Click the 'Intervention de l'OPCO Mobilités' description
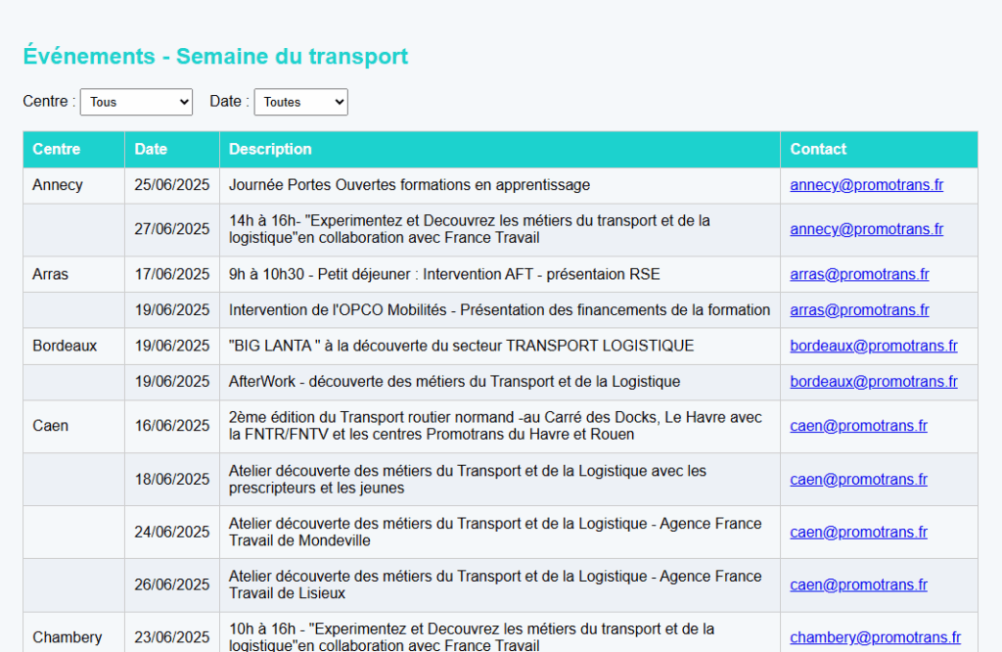 [500, 310]
